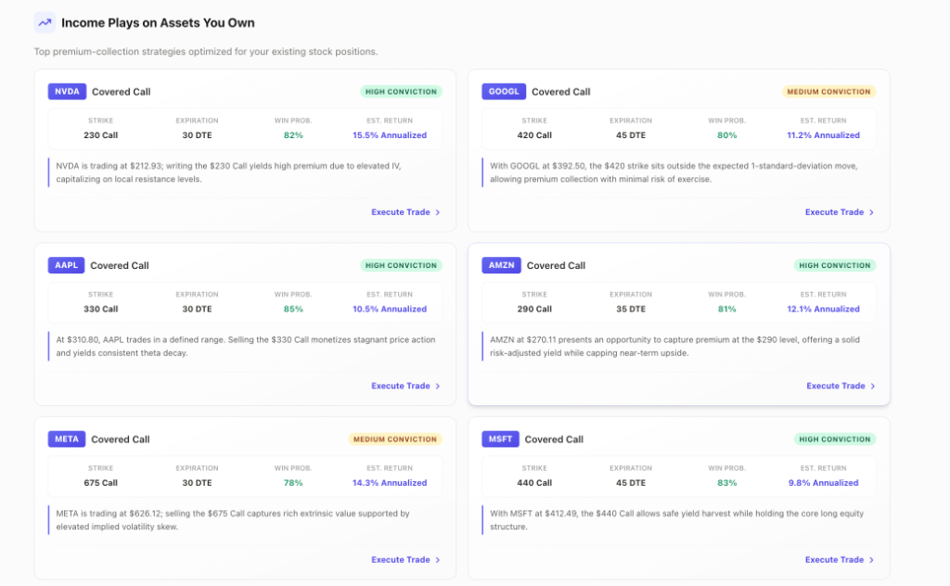Click META's Medium Conviction badge

(395, 439)
